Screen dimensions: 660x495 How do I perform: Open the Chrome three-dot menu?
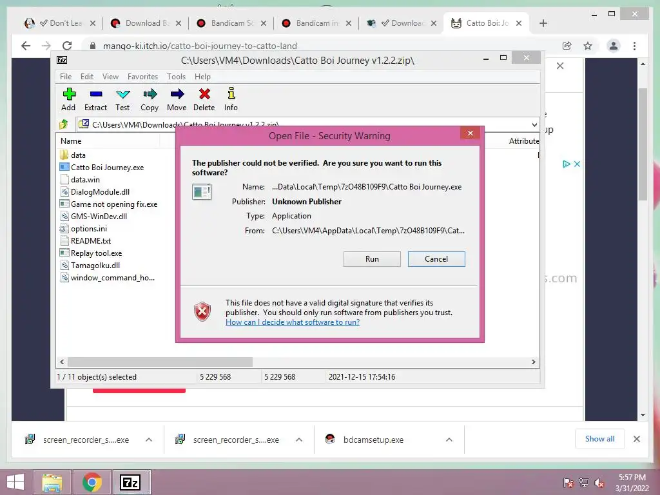point(634,46)
